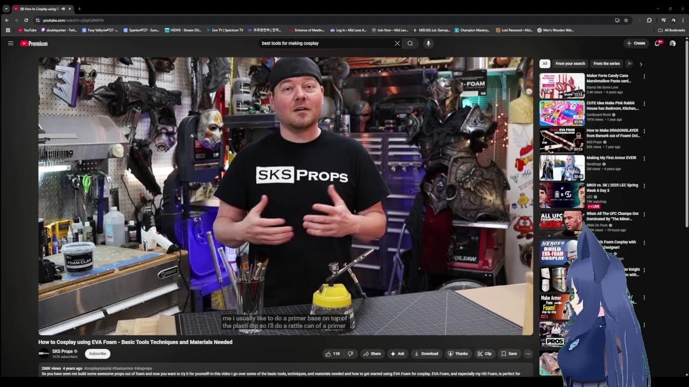Open browser extensions puzzle icon
Screen dimensions: 689x387
click(x=649, y=20)
